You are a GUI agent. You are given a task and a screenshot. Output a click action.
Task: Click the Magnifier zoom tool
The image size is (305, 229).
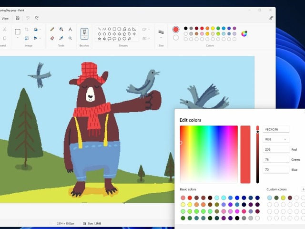(70, 38)
